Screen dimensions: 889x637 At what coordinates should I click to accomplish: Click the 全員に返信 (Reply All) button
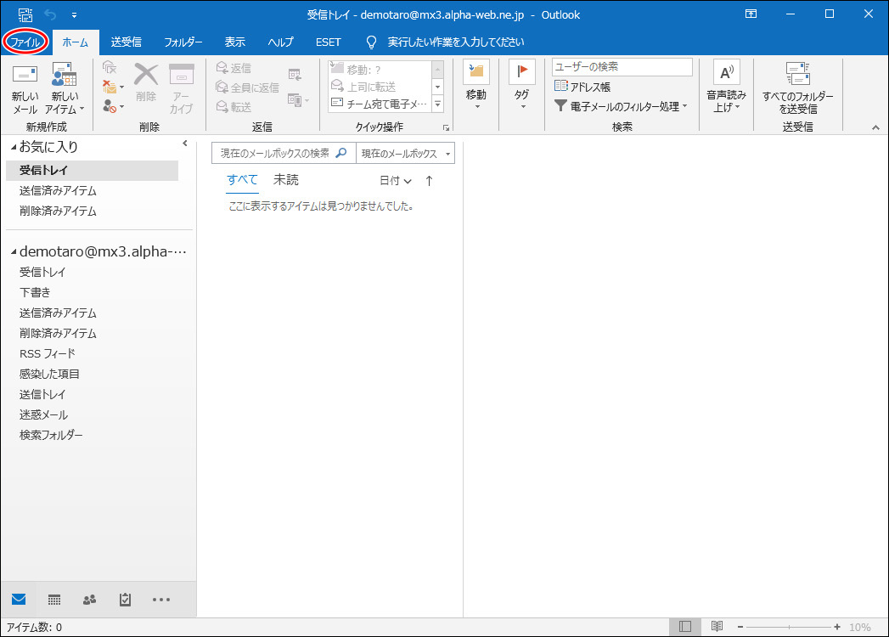coord(247,87)
